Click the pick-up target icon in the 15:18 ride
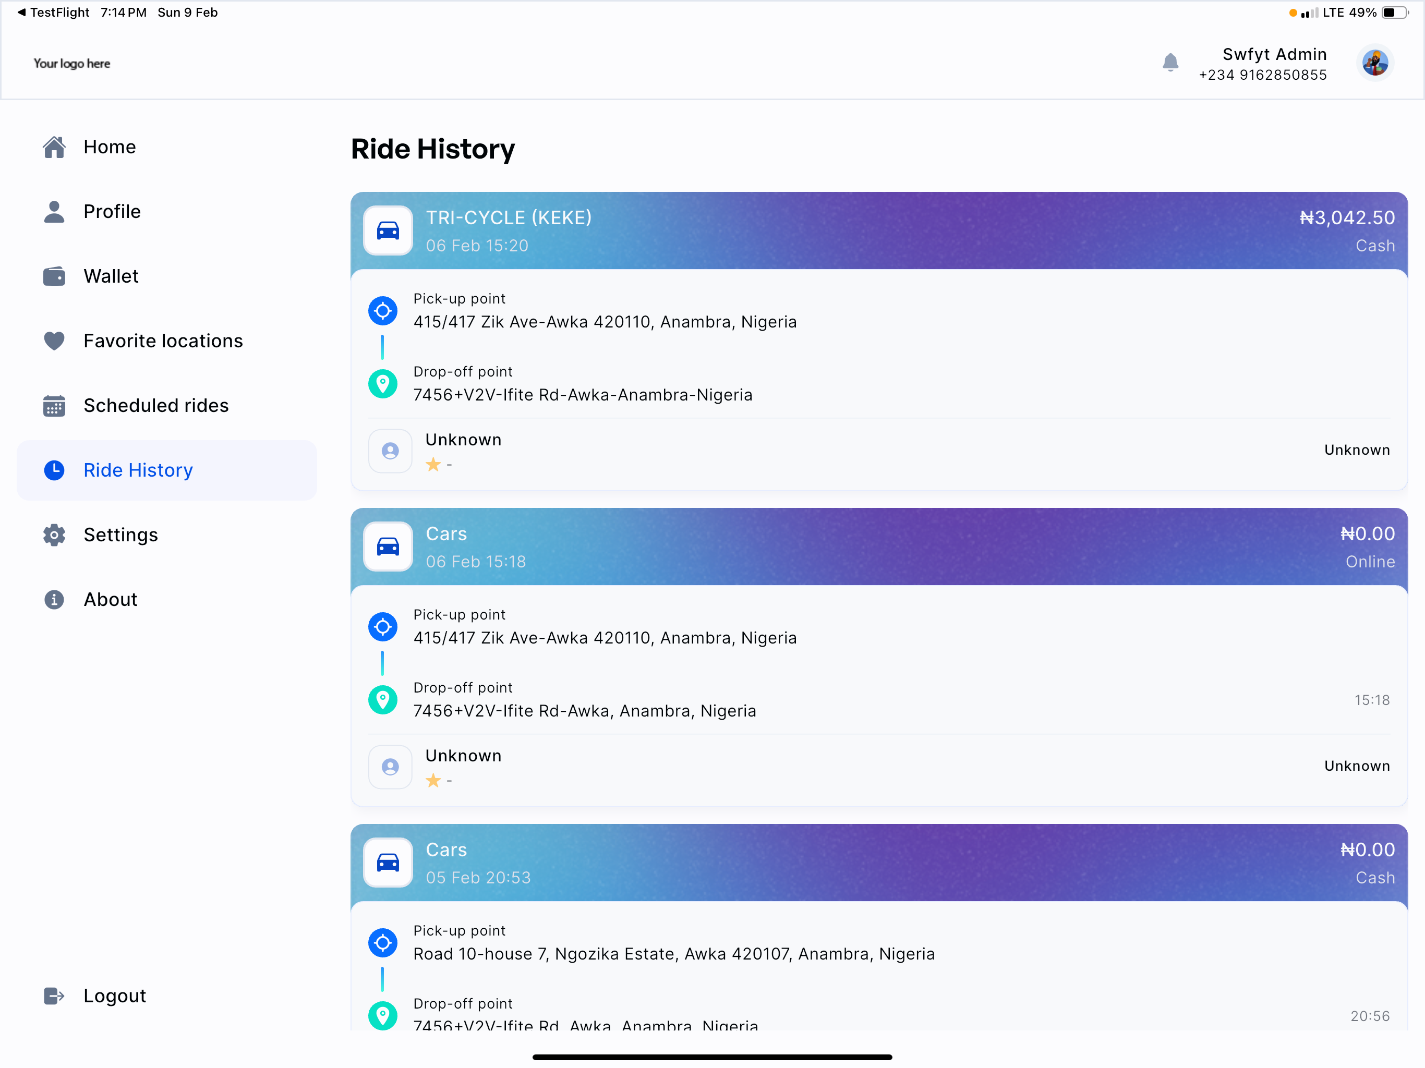This screenshot has width=1425, height=1068. [x=383, y=627]
